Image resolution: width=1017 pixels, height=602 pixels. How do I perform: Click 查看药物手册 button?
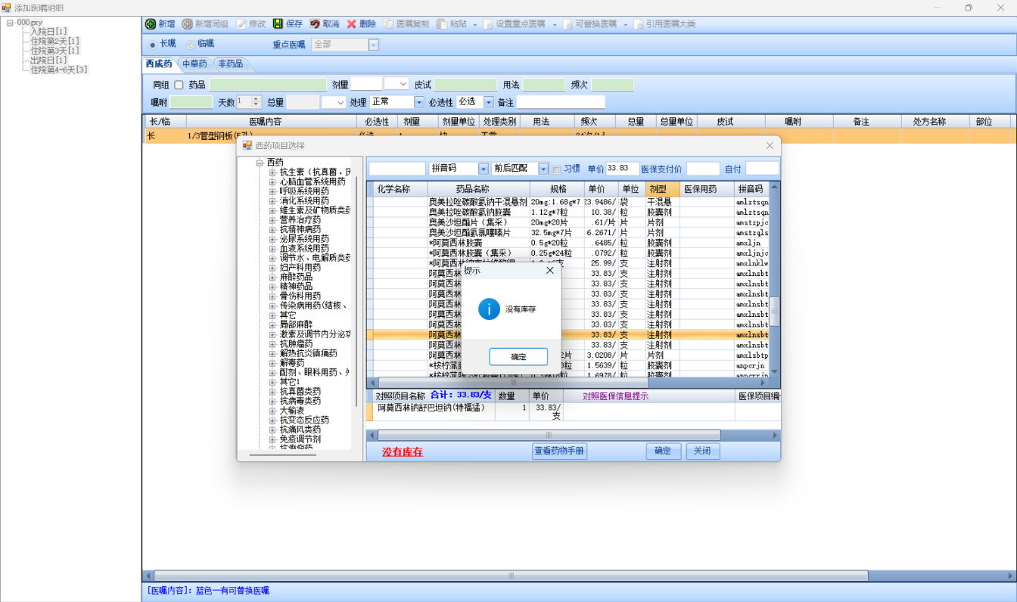(x=560, y=451)
